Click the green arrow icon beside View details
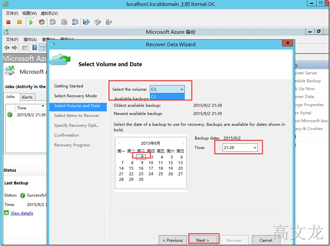This screenshot has width=330, height=246. 7,213
